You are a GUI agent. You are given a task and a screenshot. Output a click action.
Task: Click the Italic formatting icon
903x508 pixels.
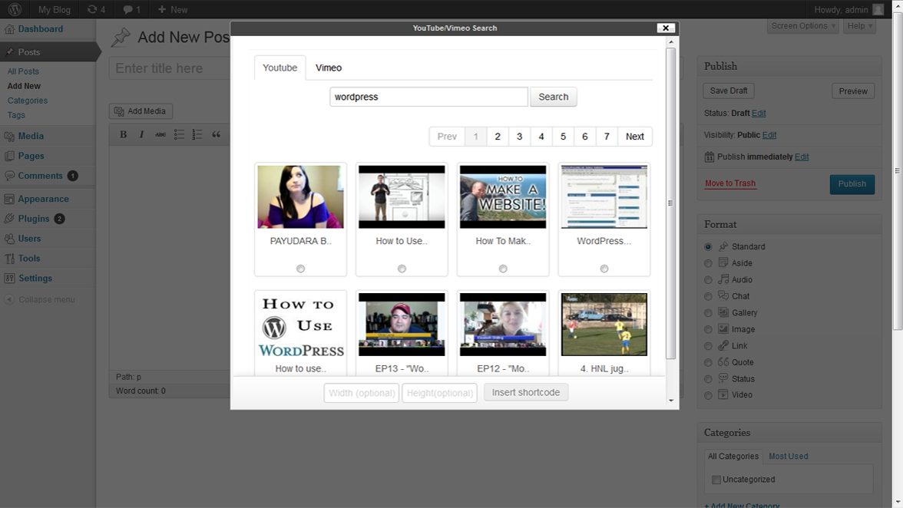pyautogui.click(x=141, y=135)
